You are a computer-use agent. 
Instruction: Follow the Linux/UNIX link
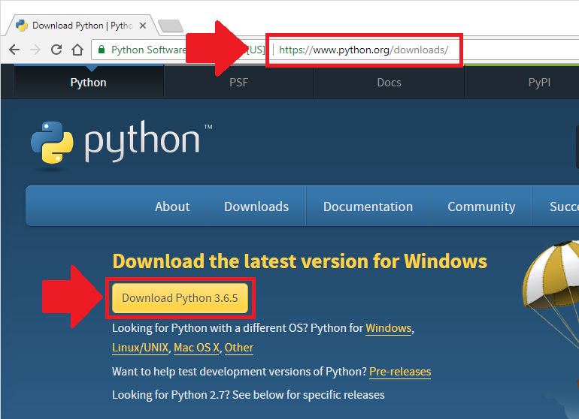point(141,348)
